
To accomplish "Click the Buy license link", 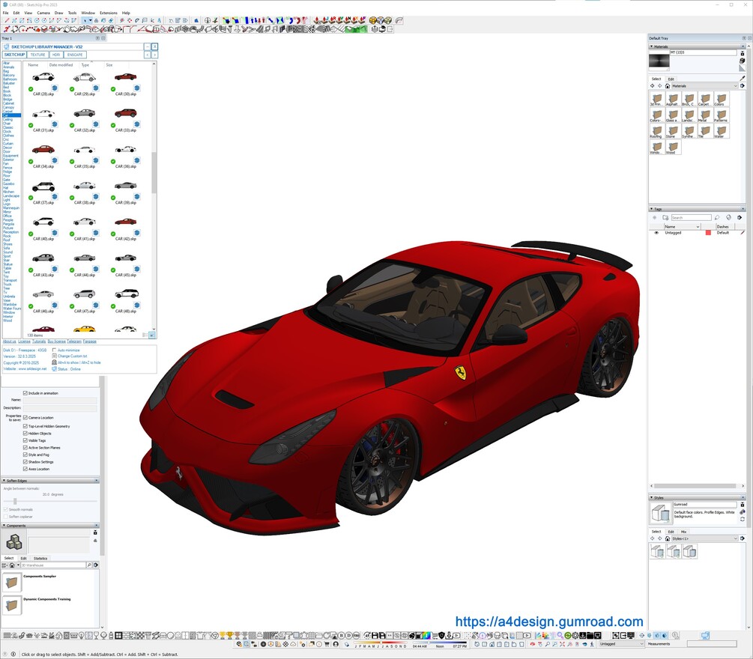I will click(x=57, y=341).
